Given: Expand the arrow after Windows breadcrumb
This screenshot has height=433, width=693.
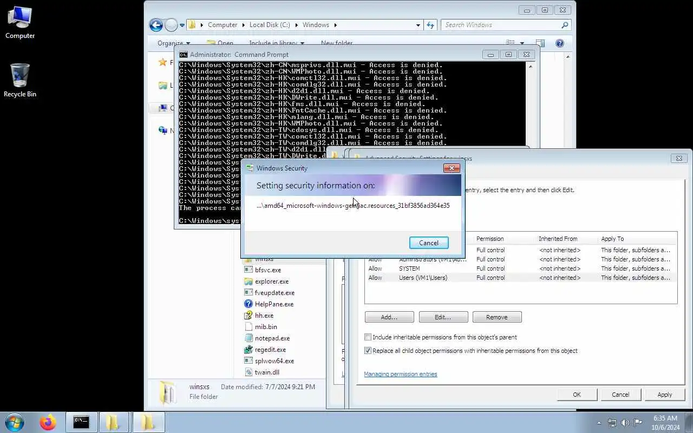Looking at the screenshot, I should click(x=336, y=25).
